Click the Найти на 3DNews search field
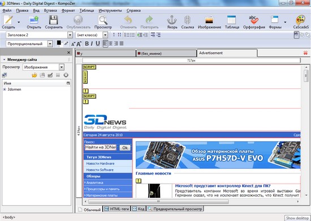This screenshot has height=221, width=311. tap(101, 147)
